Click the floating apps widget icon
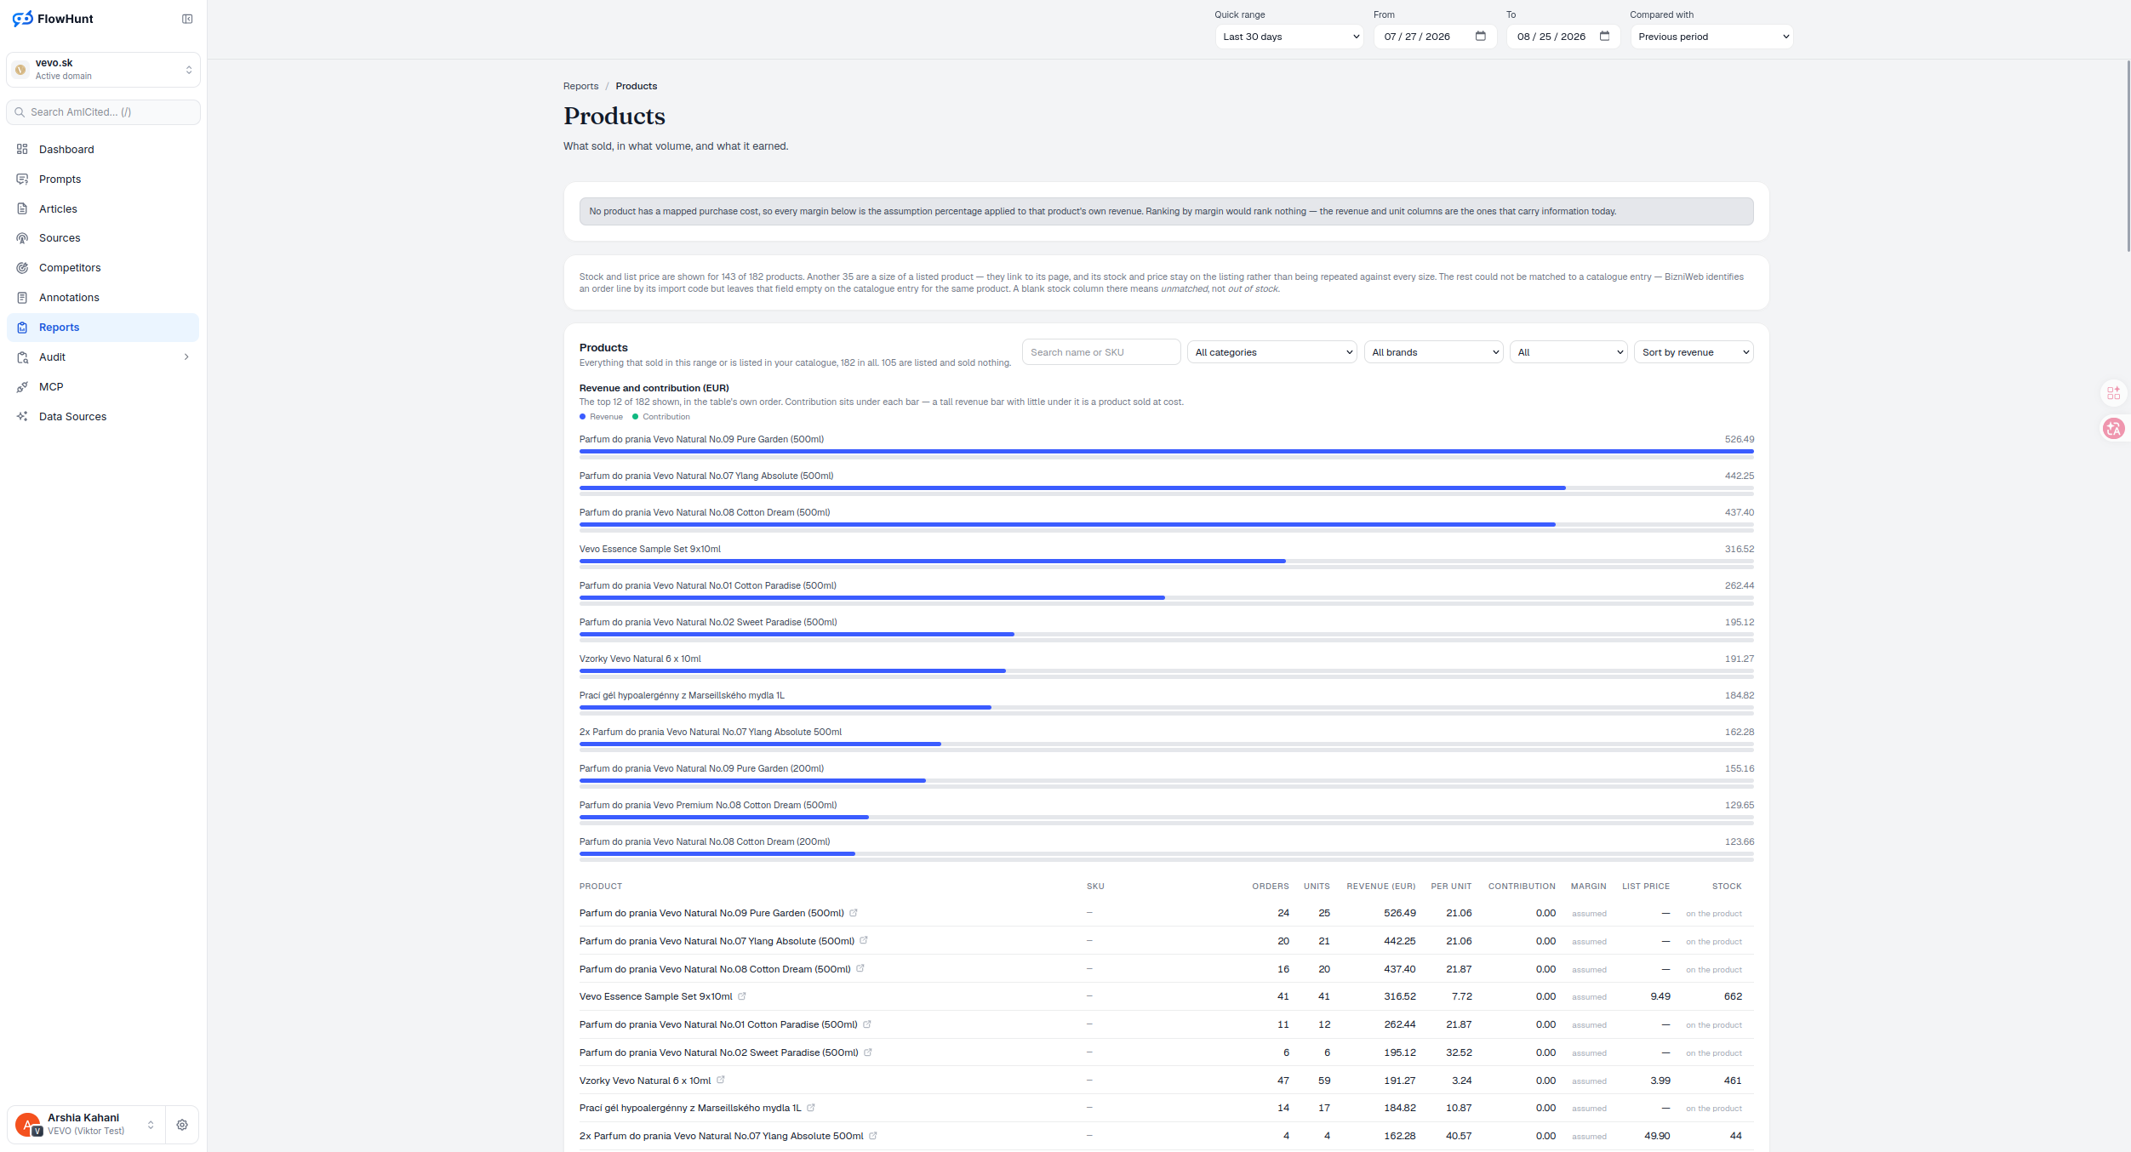The height and width of the screenshot is (1152, 2131). pos(2114,393)
